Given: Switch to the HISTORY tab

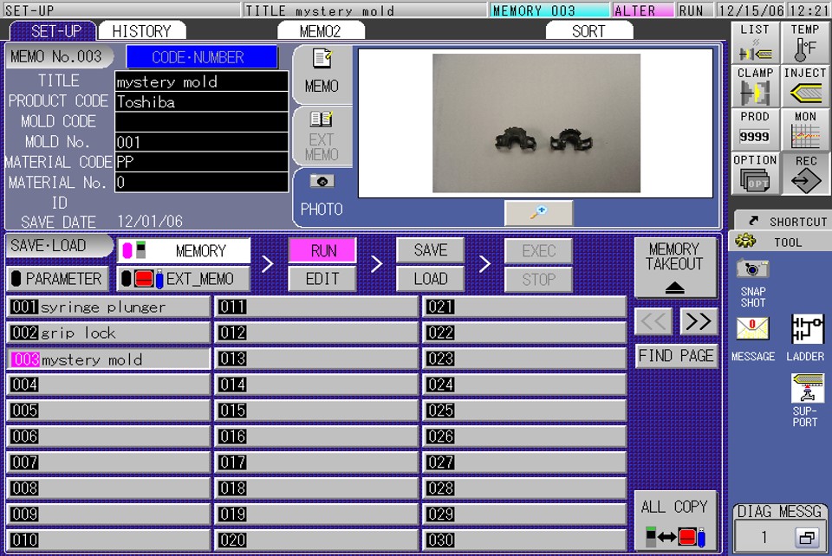Looking at the screenshot, I should pos(143,30).
